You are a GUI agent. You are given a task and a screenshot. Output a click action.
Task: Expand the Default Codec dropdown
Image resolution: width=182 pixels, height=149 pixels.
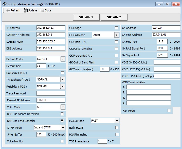pyautogui.click(x=63, y=59)
